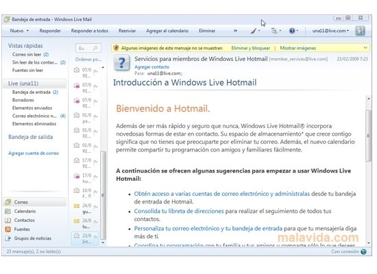Open the paintbrush colorize menu icon
Screen dimensions: 377x274
pos(254,31)
